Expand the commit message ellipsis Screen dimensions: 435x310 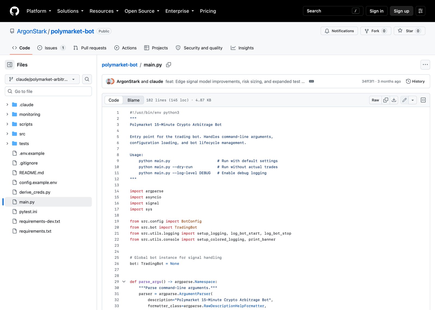[312, 81]
